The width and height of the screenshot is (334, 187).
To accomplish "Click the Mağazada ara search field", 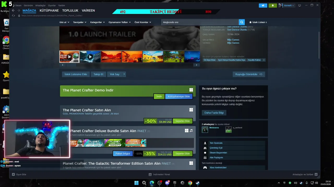I will pos(200,22).
